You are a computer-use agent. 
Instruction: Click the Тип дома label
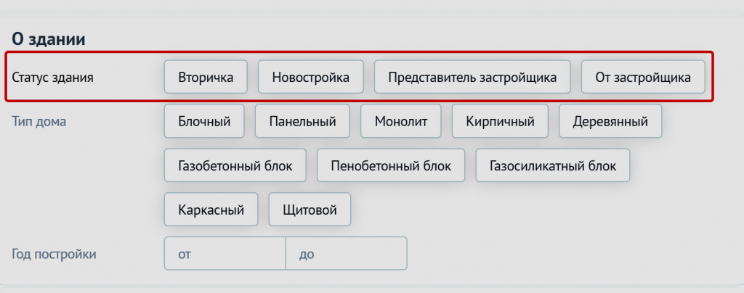[x=39, y=121]
